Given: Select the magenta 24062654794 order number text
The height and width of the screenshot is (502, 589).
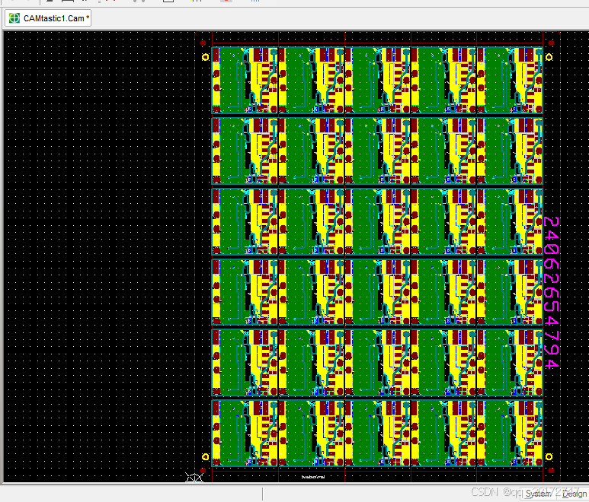Looking at the screenshot, I should pyautogui.click(x=552, y=293).
